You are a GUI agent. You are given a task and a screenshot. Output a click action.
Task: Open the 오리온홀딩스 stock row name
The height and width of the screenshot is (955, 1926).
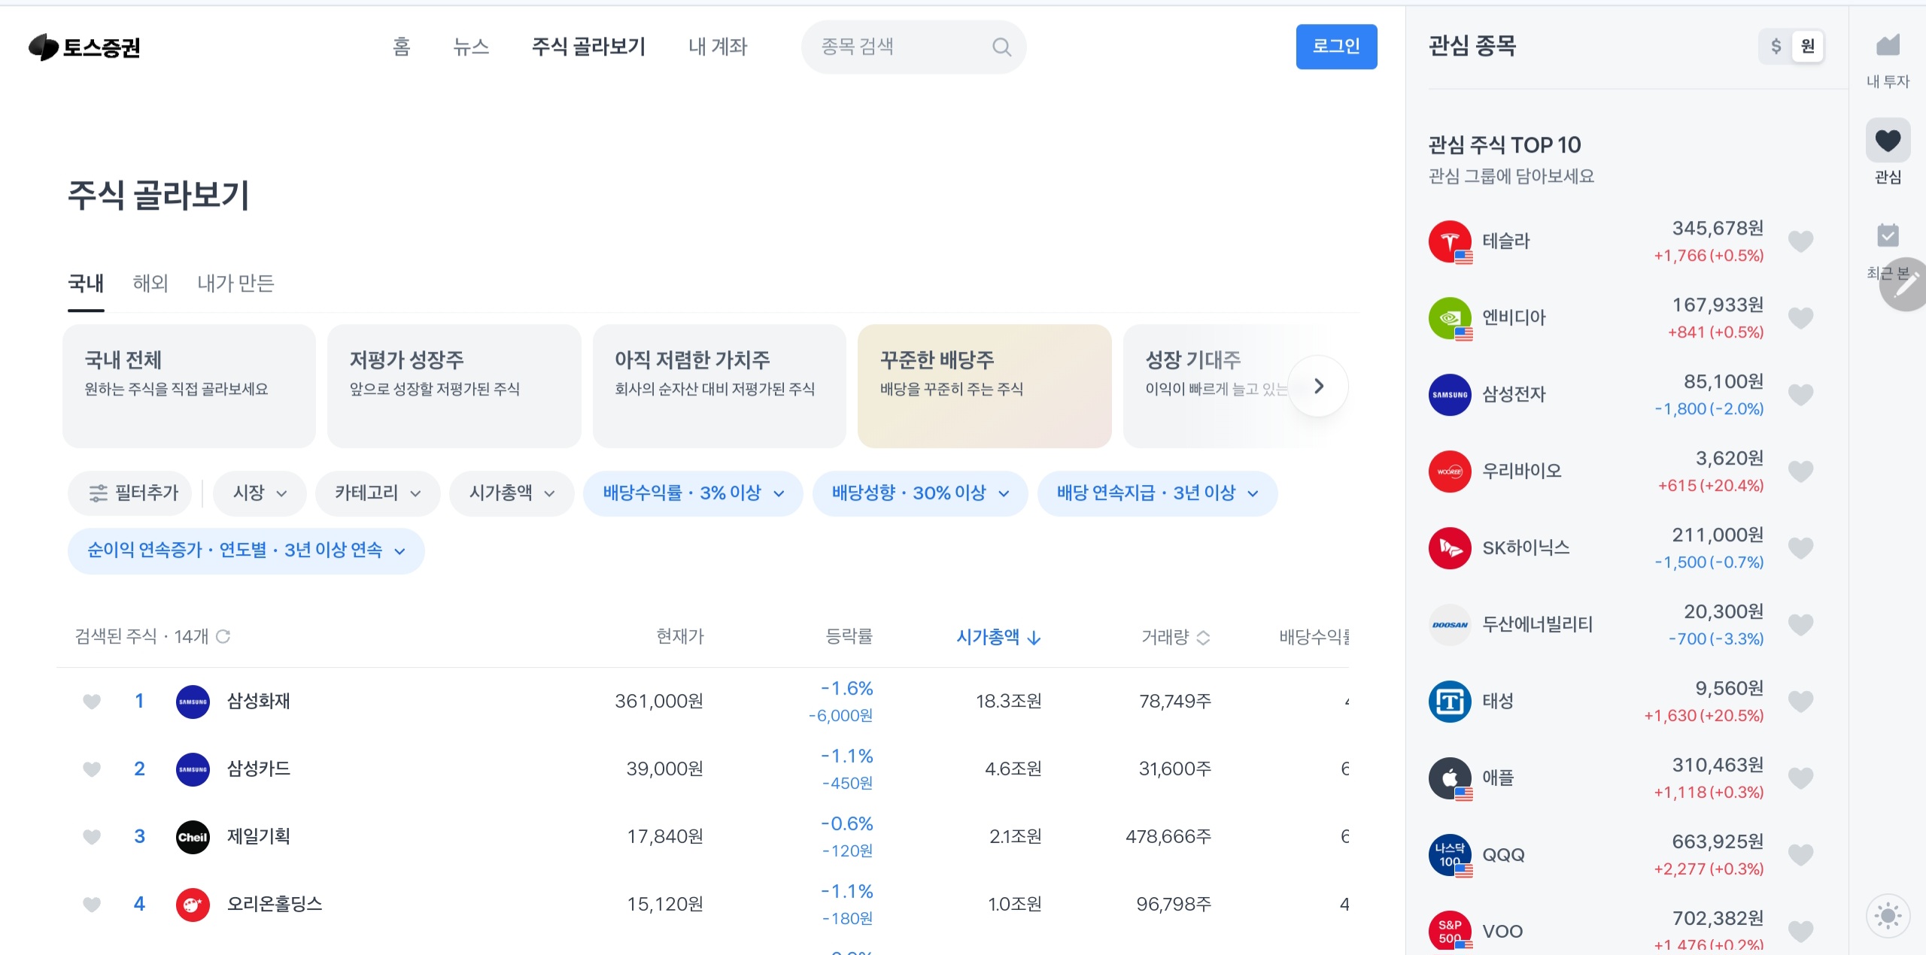[x=275, y=904]
